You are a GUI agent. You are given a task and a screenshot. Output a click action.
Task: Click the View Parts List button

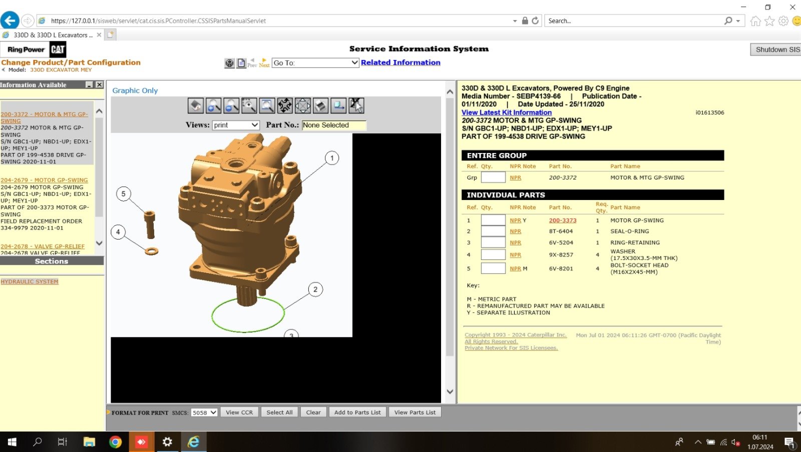pos(415,412)
